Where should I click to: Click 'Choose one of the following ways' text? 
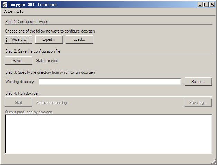50,31
